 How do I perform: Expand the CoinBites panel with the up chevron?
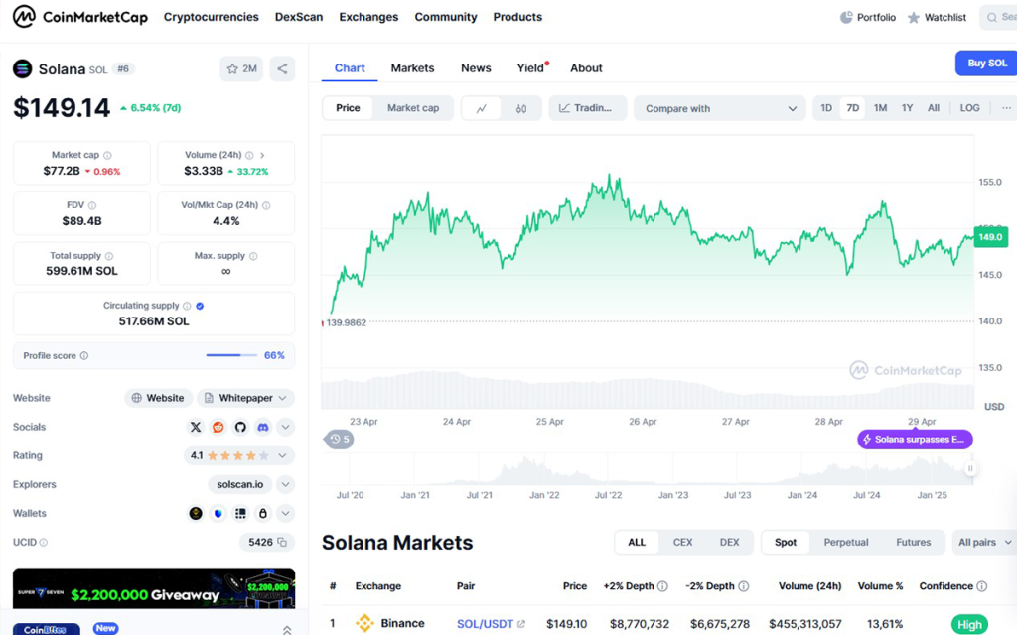[287, 629]
